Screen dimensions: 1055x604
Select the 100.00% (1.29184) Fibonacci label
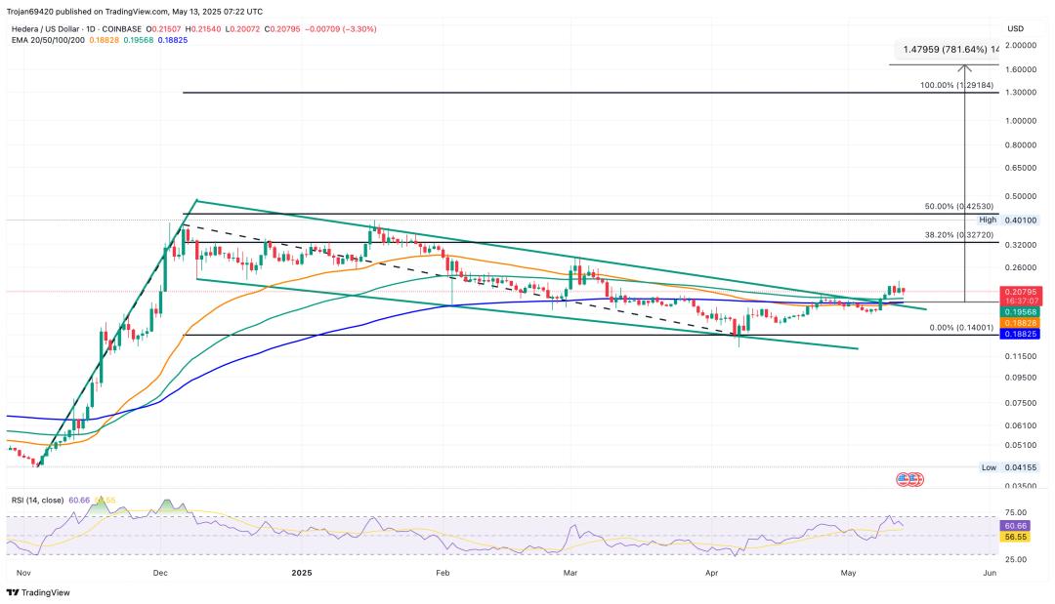(956, 85)
